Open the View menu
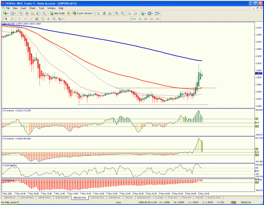264x205 pixels. click(15, 8)
